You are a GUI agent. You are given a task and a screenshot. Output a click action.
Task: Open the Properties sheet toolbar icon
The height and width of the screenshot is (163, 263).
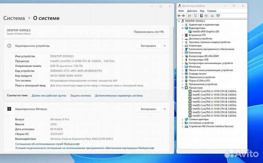coord(195,16)
